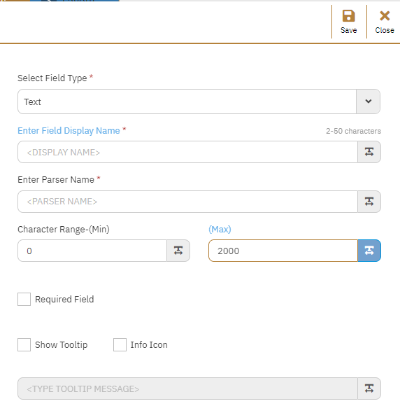The height and width of the screenshot is (413, 400).
Task: Click the blue icon next to Max field
Action: click(369, 251)
